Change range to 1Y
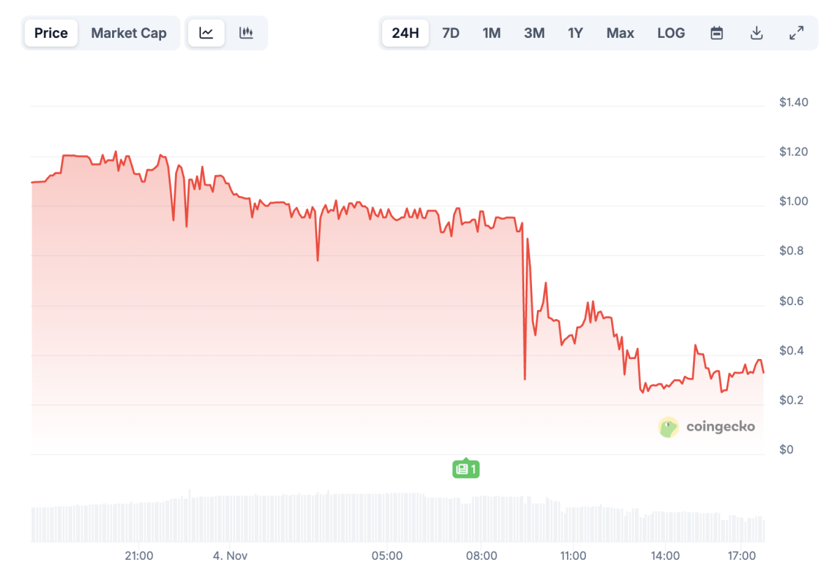The height and width of the screenshot is (585, 840). click(575, 33)
